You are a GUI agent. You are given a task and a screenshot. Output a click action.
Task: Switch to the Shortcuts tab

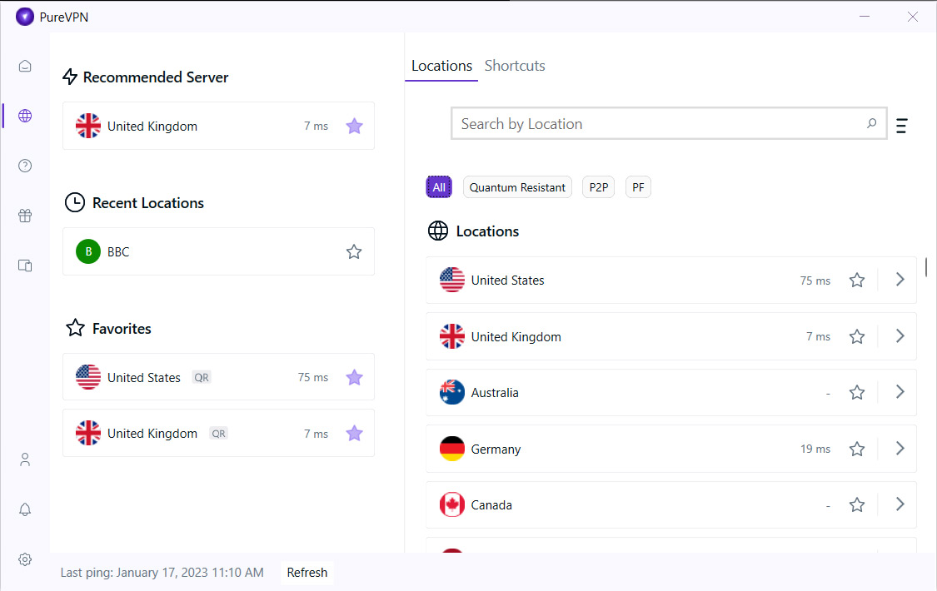click(515, 66)
